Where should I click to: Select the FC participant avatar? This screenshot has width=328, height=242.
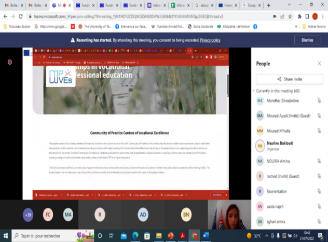click(x=48, y=215)
